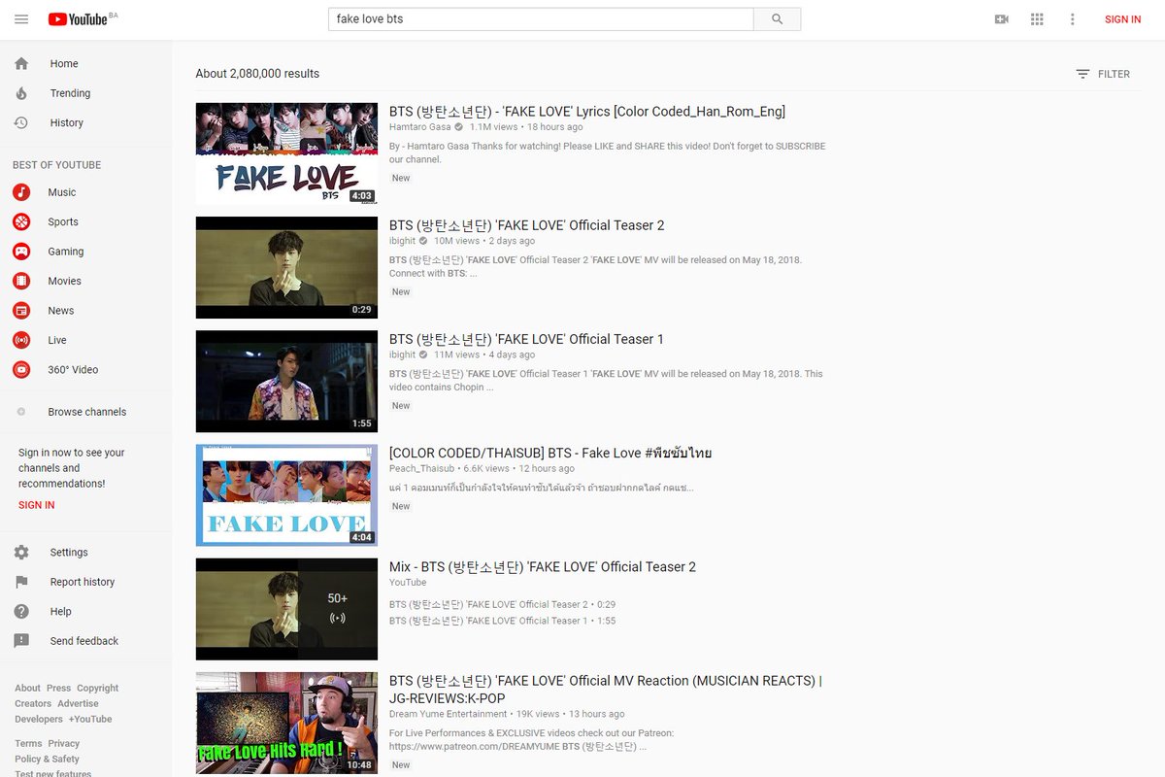The image size is (1165, 777).
Task: Open Sports under Best of YouTube
Action: (x=63, y=221)
